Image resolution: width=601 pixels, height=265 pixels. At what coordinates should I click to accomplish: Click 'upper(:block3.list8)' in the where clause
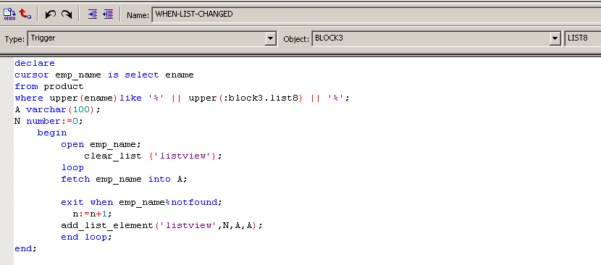(x=245, y=98)
